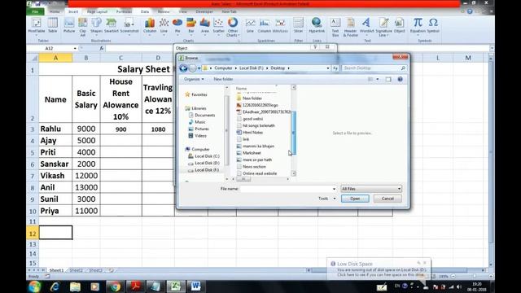
Task: Insert a Column sparkline
Action: click(265, 25)
